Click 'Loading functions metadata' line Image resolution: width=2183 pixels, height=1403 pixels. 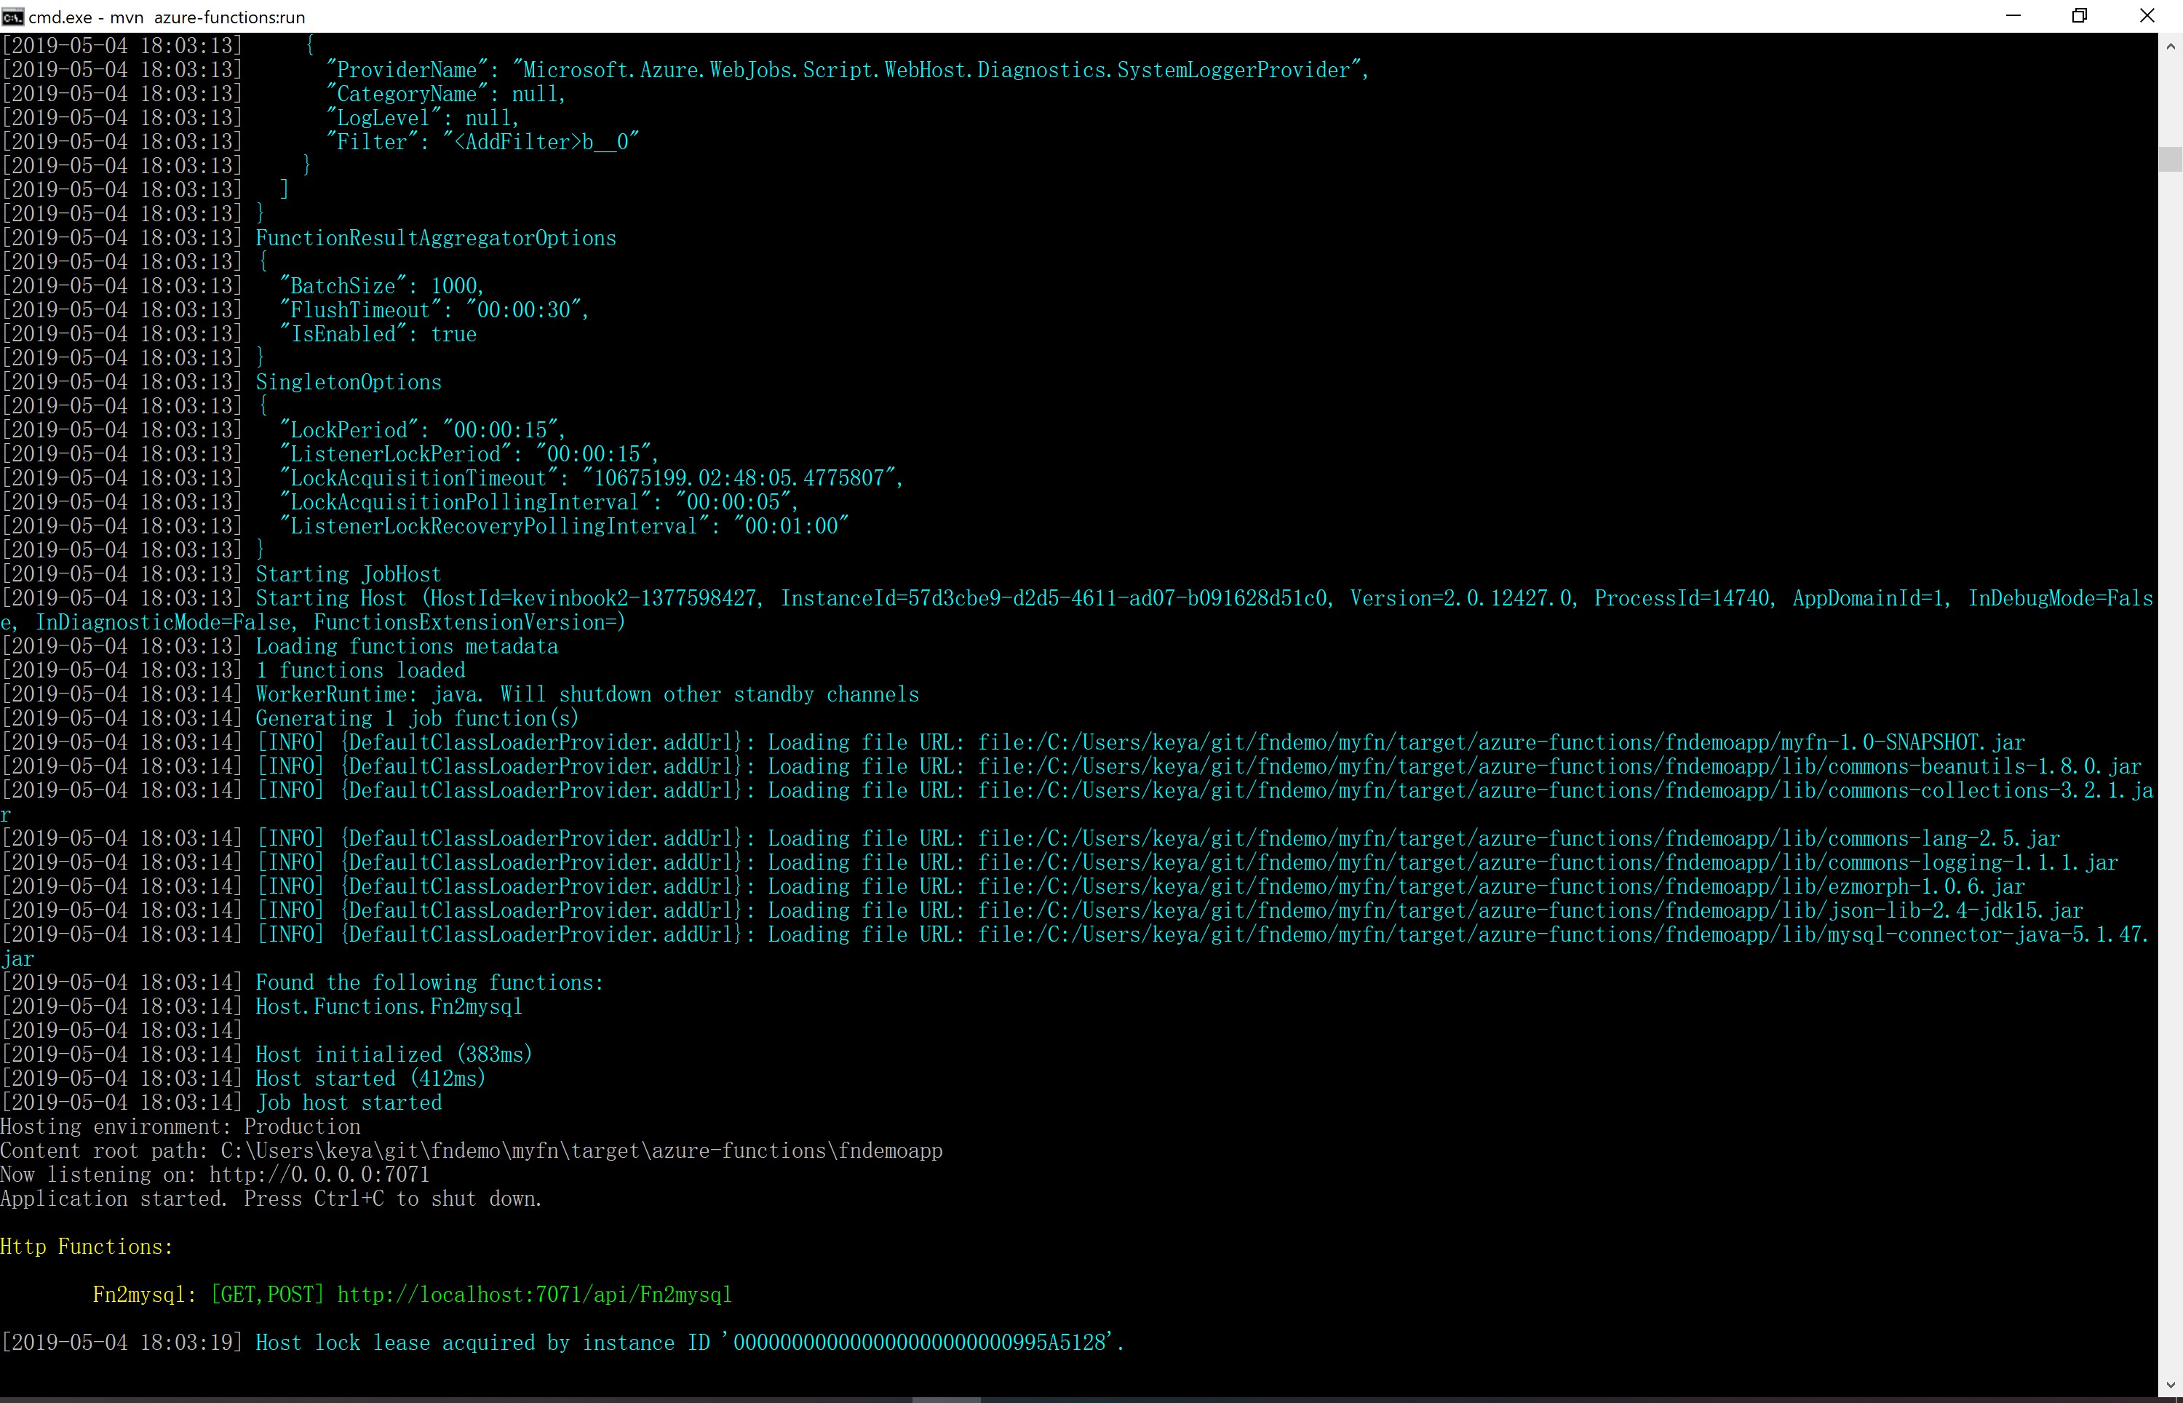pos(279,646)
